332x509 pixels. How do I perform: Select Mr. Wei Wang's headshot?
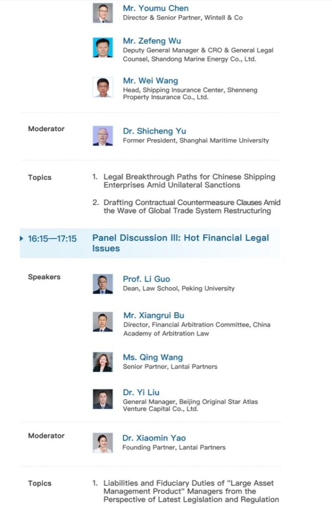tap(103, 87)
